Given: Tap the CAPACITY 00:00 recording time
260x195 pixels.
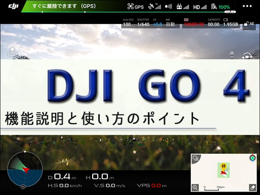Looking at the screenshot, I should [214, 23].
